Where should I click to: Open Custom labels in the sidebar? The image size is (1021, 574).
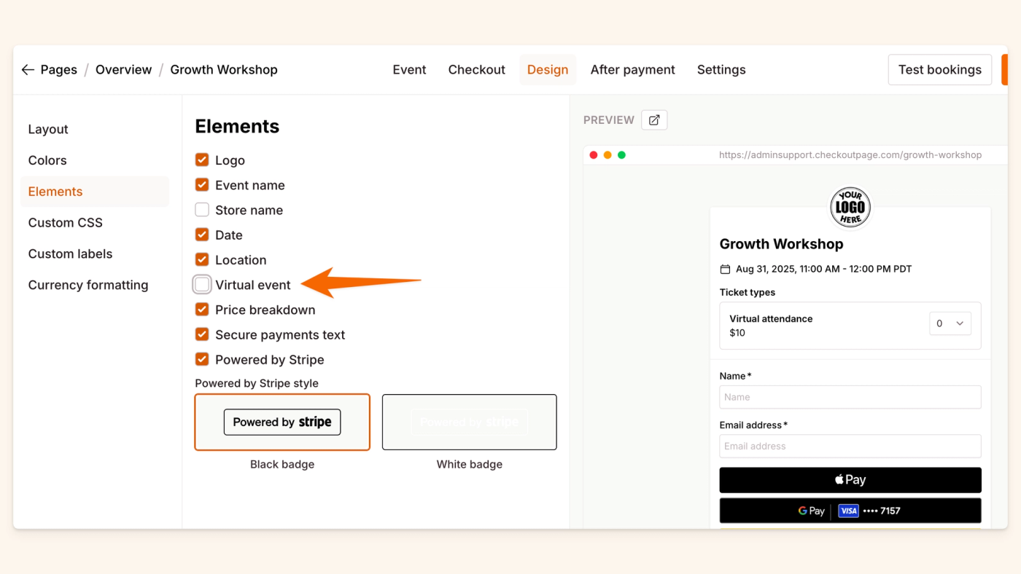pyautogui.click(x=95, y=254)
